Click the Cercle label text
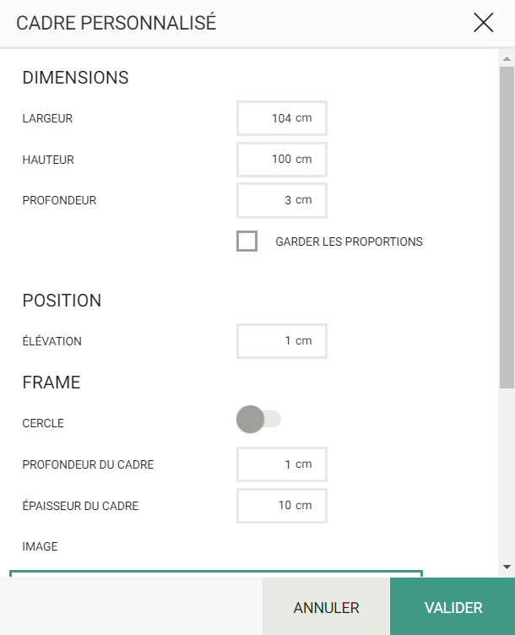The image size is (515, 635). (43, 424)
